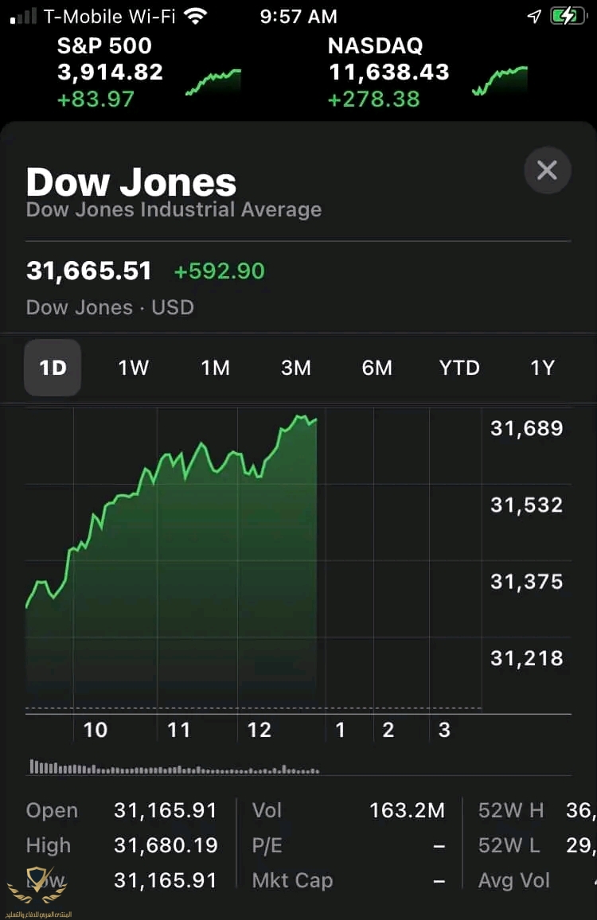Tap the volume bar strip below chart

175,768
